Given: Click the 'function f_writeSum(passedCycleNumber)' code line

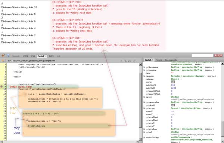Looking at the screenshot, I should coord(42,89).
